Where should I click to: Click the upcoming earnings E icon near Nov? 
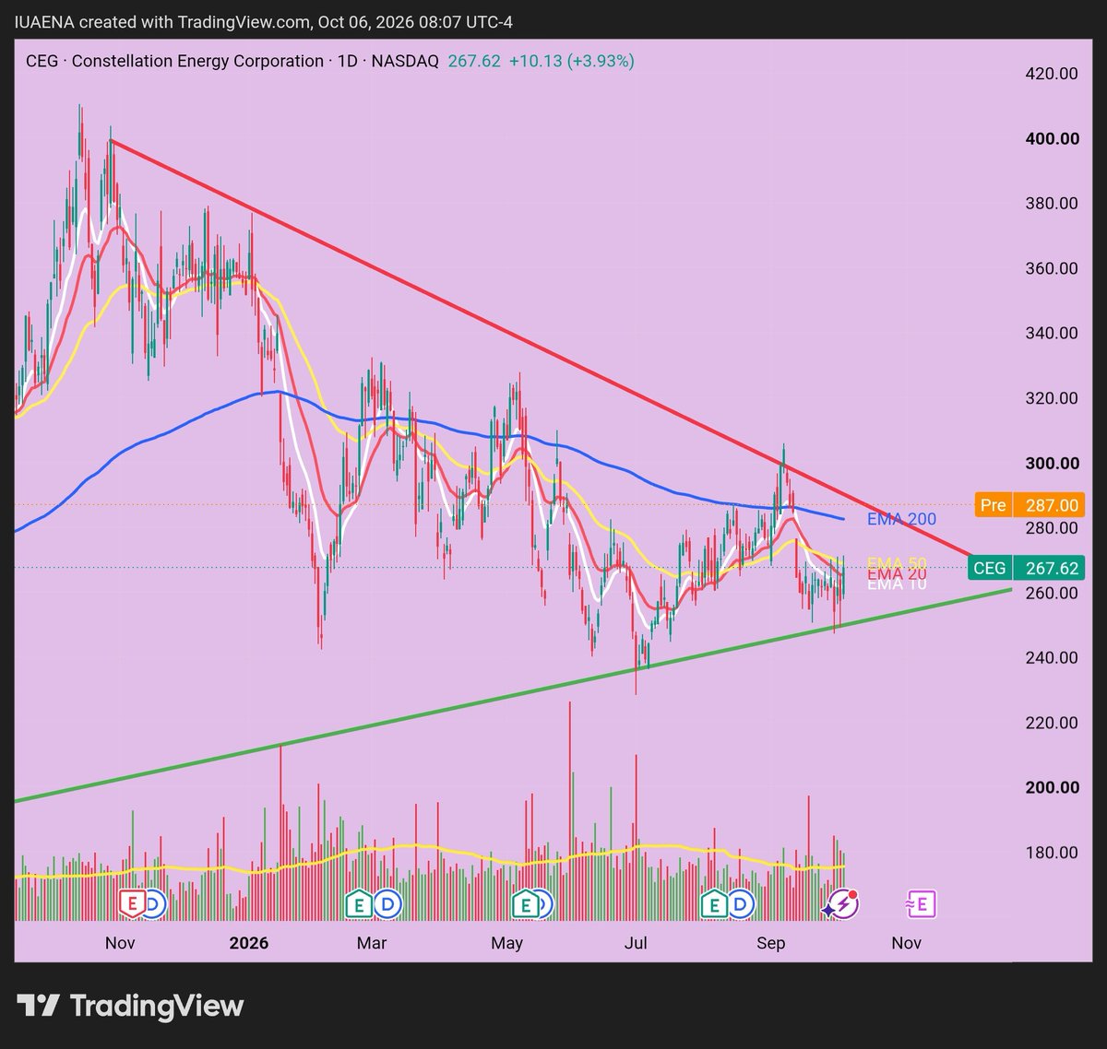coord(922,904)
